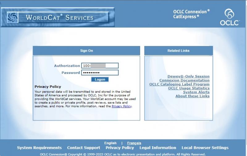Click Contact Support in the footer
247x156 pixels.
tap(84, 148)
